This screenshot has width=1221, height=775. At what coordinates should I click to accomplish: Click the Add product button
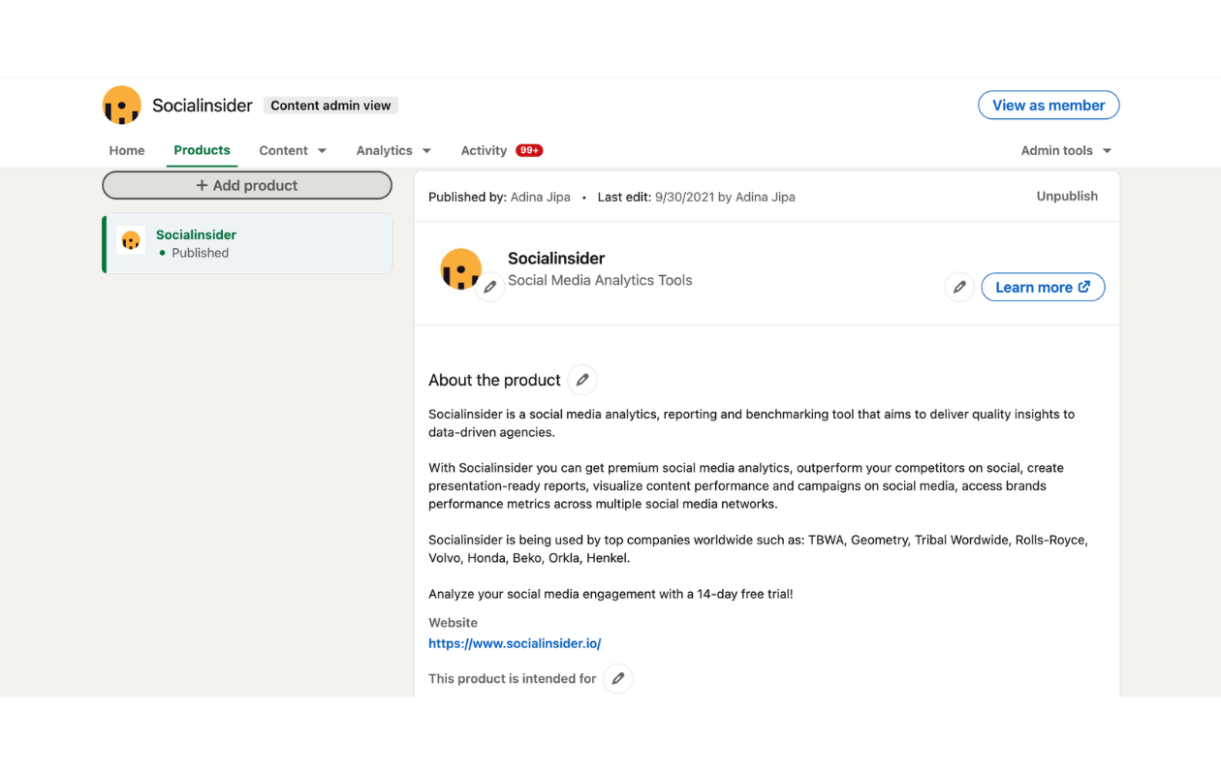tap(247, 185)
